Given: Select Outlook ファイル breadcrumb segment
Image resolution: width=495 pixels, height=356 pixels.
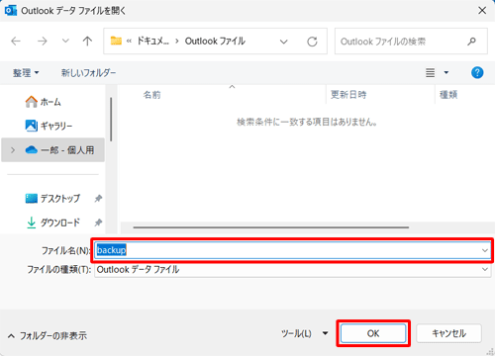Looking at the screenshot, I should point(215,41).
